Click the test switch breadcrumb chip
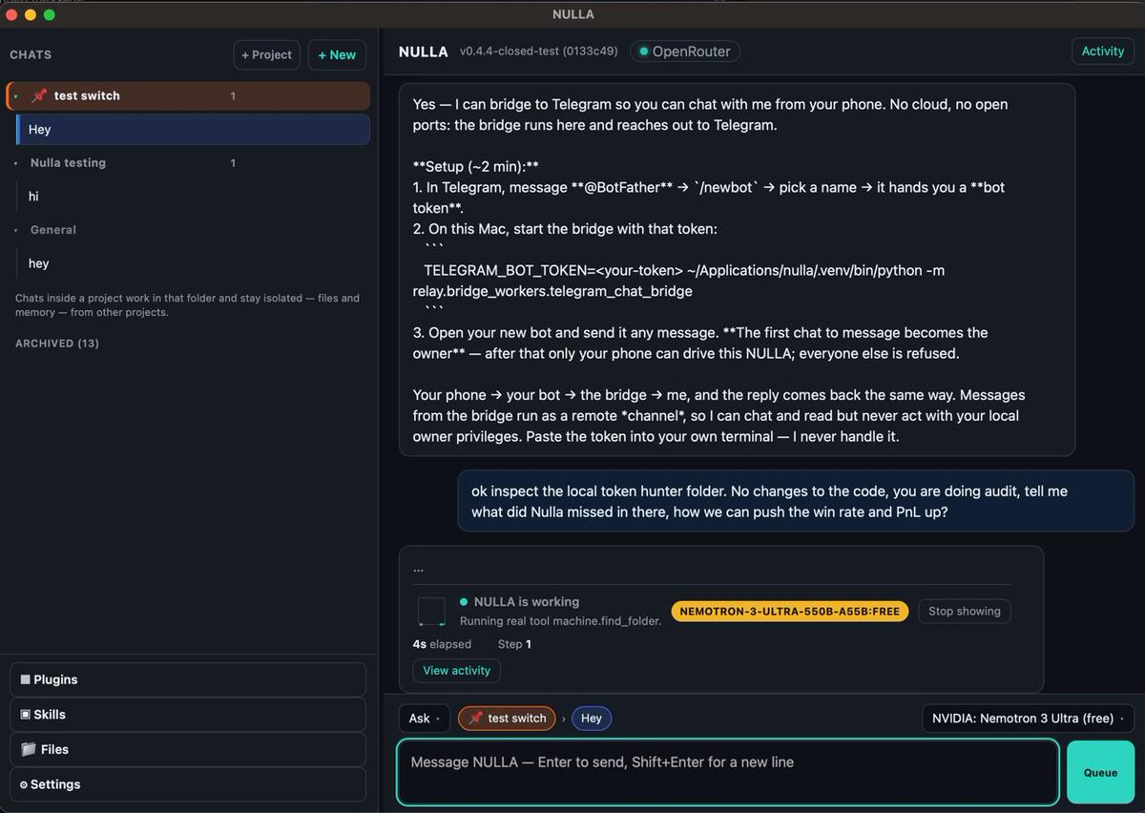Screen dimensions: 1145x813 pyautogui.click(x=507, y=718)
